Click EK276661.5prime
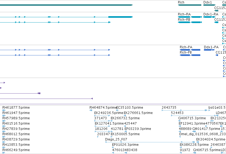Screen dimensions: 226x154 point(138,113)
